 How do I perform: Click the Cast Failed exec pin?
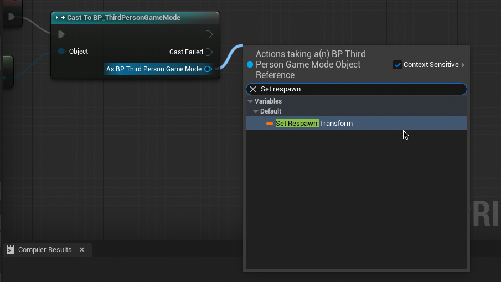click(209, 52)
